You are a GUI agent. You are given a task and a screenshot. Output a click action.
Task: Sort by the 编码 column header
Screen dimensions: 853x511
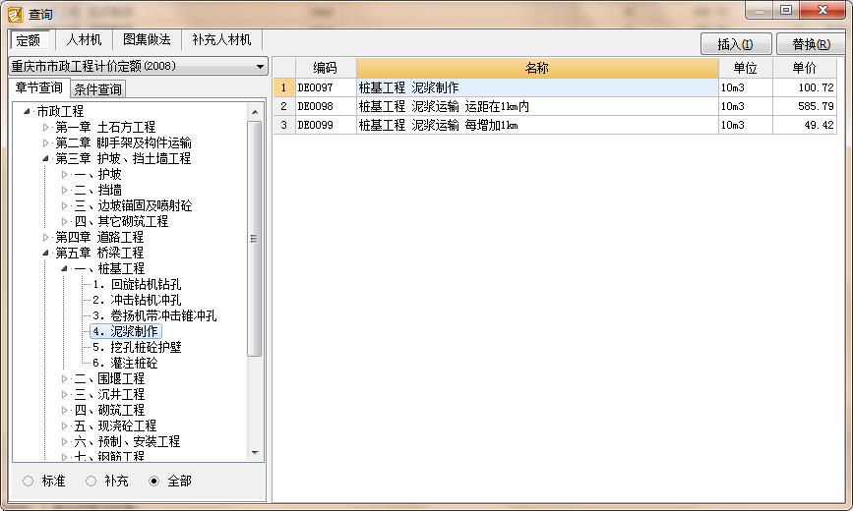point(326,68)
